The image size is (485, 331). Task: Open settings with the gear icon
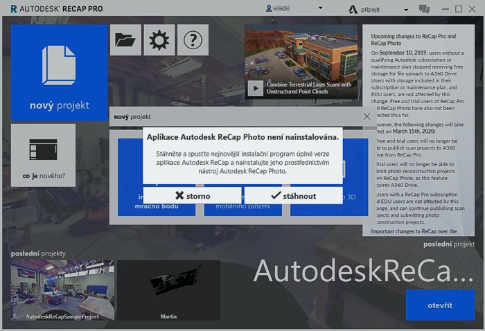point(159,40)
